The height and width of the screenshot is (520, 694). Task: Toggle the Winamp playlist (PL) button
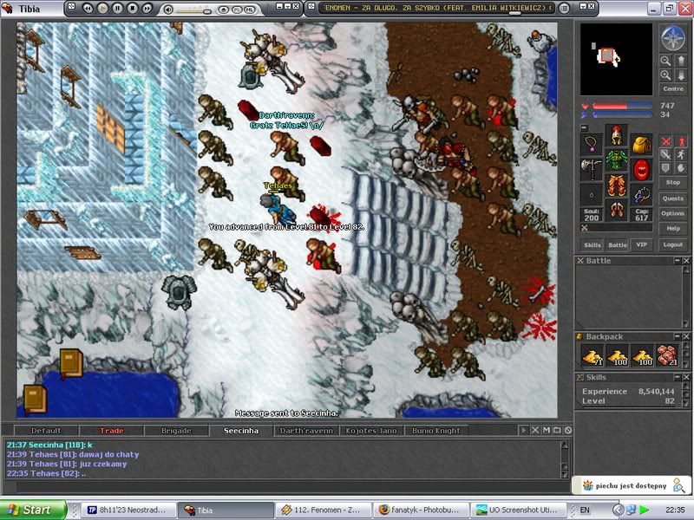coord(237,9)
